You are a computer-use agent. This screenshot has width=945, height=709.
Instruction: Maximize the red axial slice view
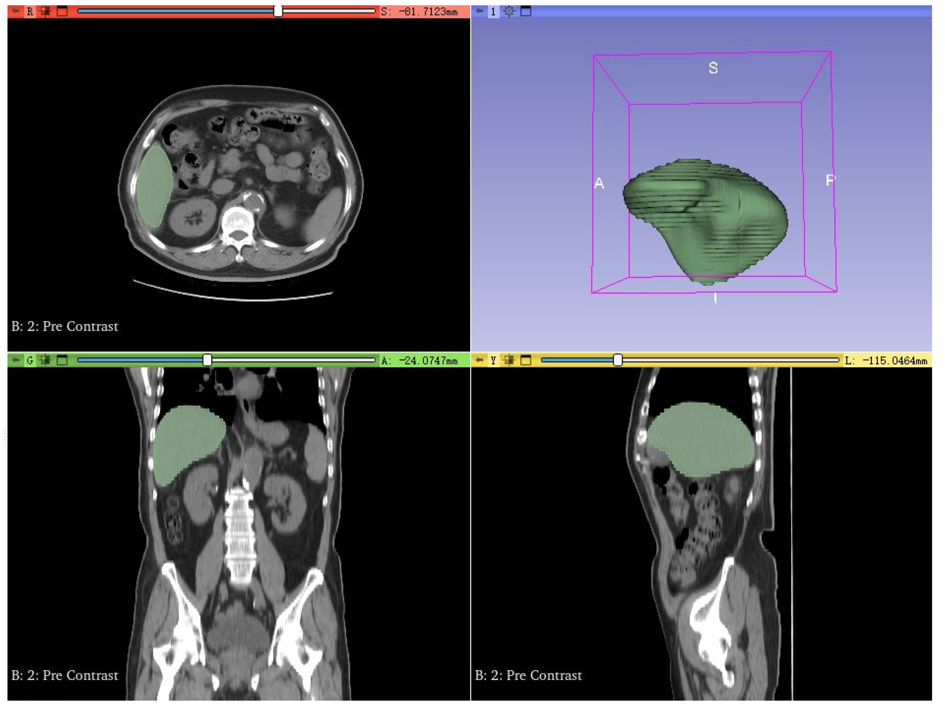(x=62, y=11)
